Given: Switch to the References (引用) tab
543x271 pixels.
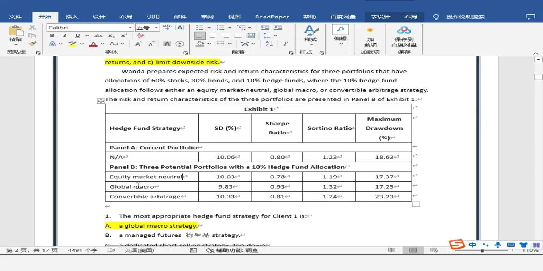Looking at the screenshot, I should click(x=153, y=17).
